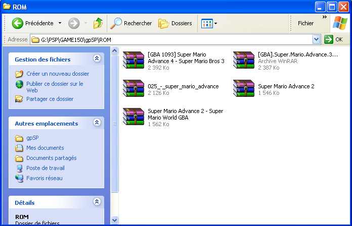352x226 pixels.
Task: Select the Super Mario Advance 2 archive icon
Action: click(x=244, y=88)
